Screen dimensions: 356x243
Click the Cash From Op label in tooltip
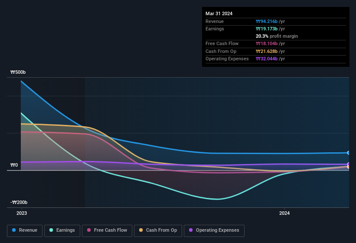point(221,51)
